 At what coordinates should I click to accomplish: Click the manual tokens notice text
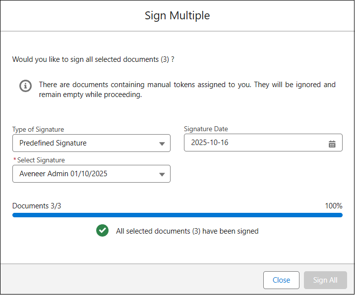(187, 90)
